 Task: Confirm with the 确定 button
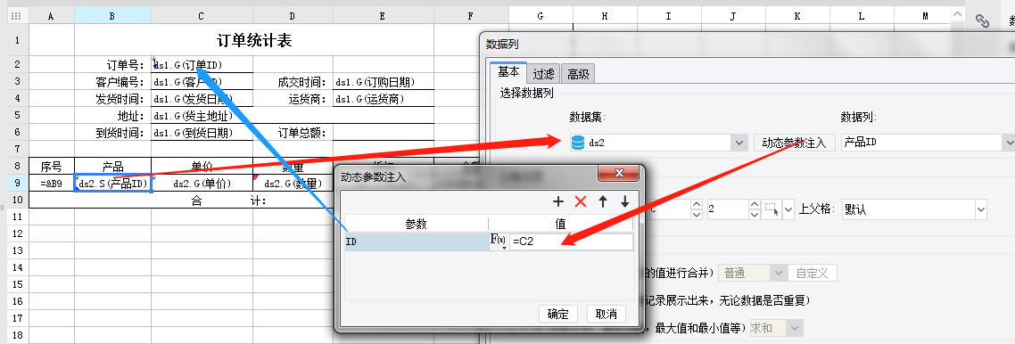tap(558, 315)
